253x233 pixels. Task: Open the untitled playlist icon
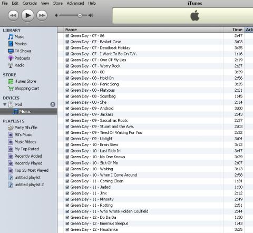tap(11, 178)
